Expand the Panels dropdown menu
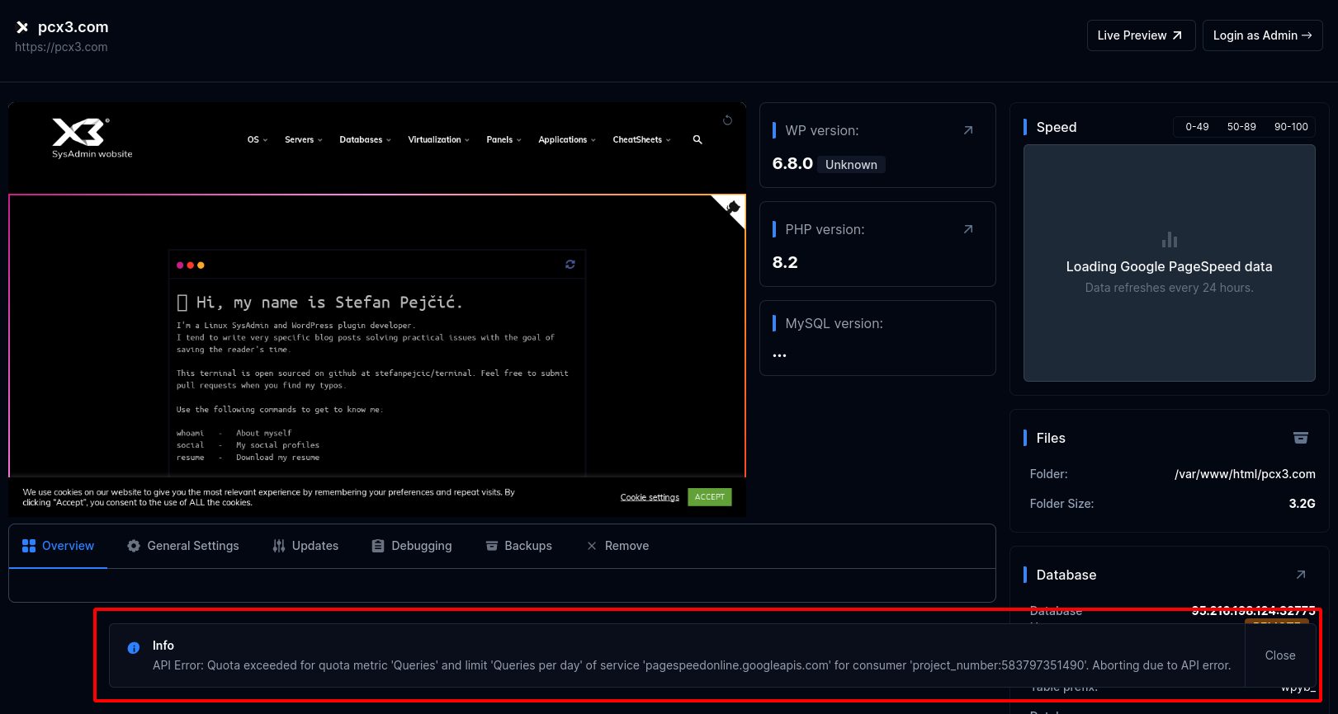1338x714 pixels. click(504, 140)
